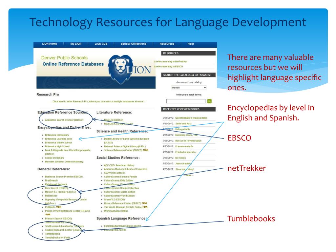Open the My LION menu item

pyautogui.click(x=76, y=44)
